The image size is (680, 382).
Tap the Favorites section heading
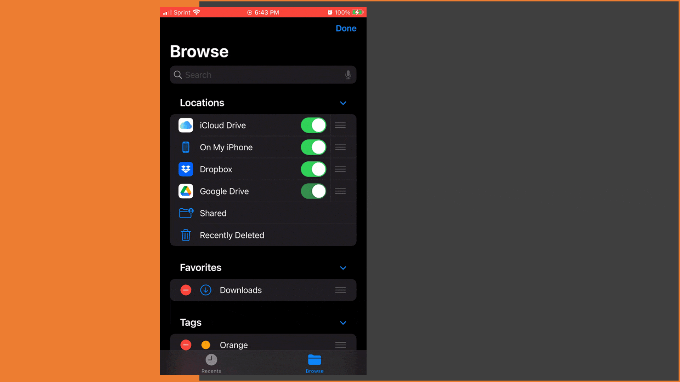coord(200,267)
